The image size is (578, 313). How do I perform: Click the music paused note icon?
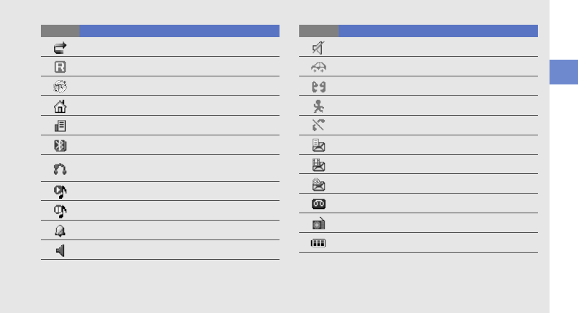[x=60, y=212]
